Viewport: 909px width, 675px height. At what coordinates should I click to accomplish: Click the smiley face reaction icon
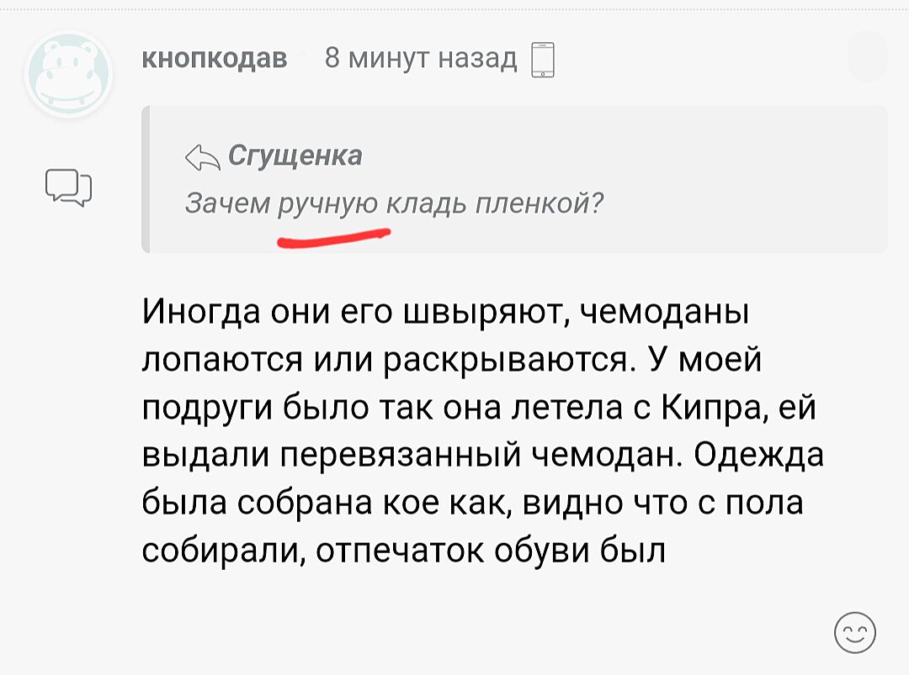[854, 632]
